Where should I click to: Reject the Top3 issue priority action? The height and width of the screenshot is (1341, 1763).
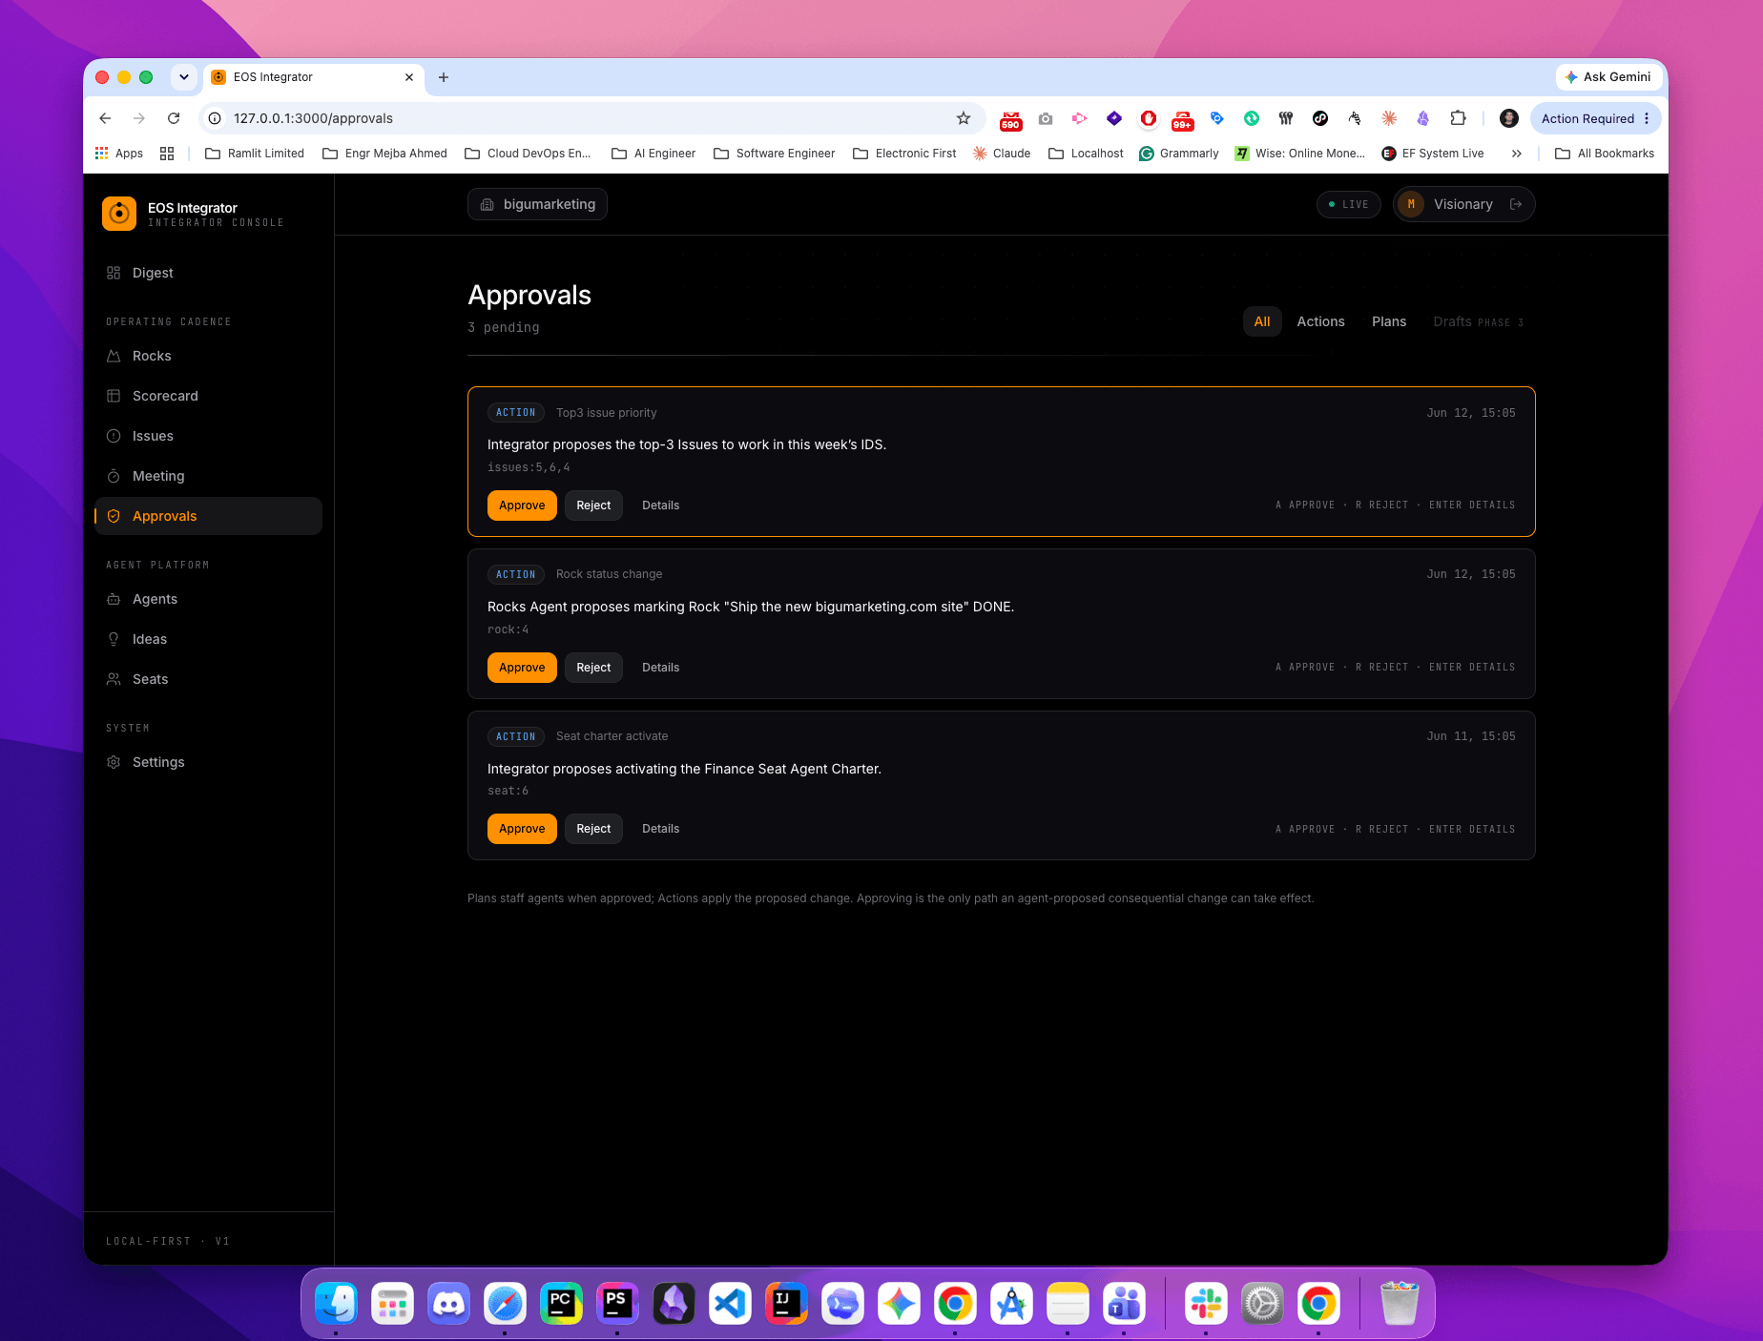(593, 505)
